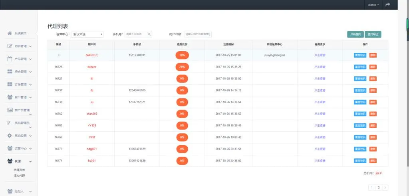Select the 系统管理员 sidebar label

22,123
